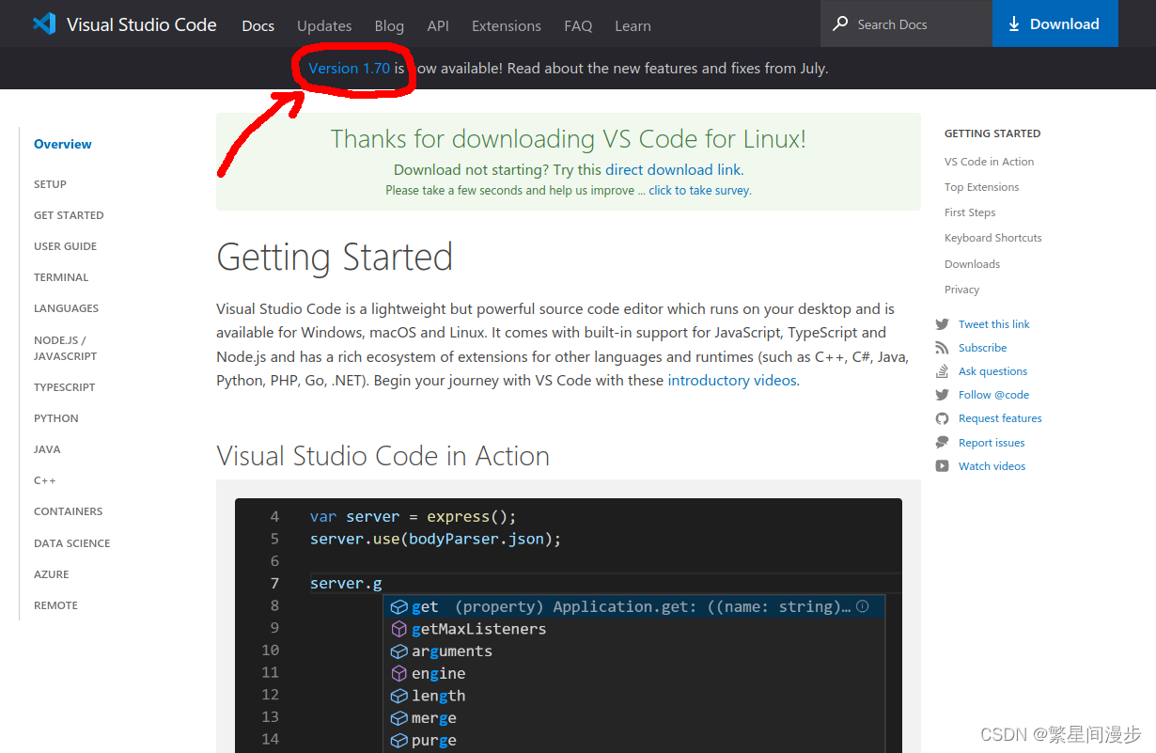Click the Subscribe link
This screenshot has width=1156, height=753.
(982, 348)
